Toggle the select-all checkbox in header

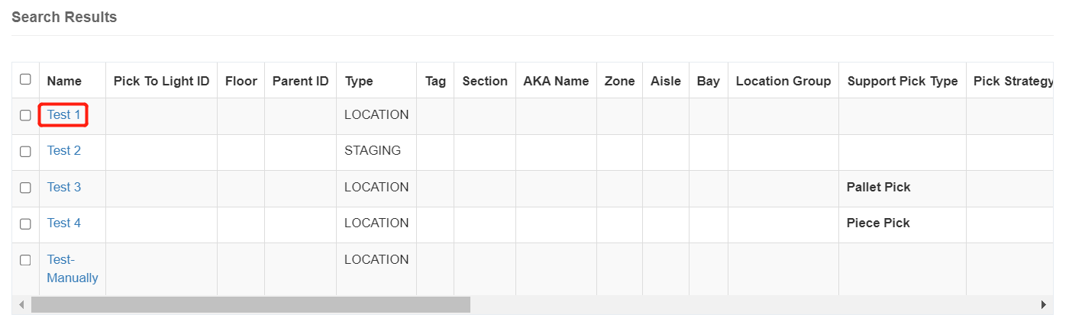coord(26,79)
